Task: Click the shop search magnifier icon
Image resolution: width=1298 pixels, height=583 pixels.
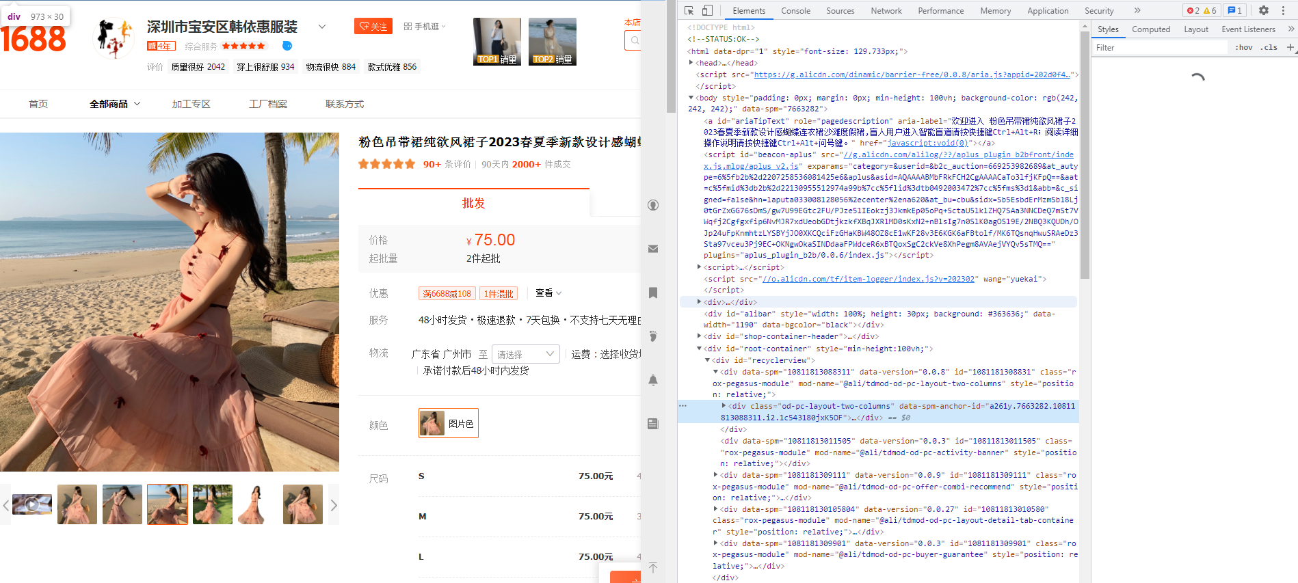Action: pyautogui.click(x=635, y=40)
